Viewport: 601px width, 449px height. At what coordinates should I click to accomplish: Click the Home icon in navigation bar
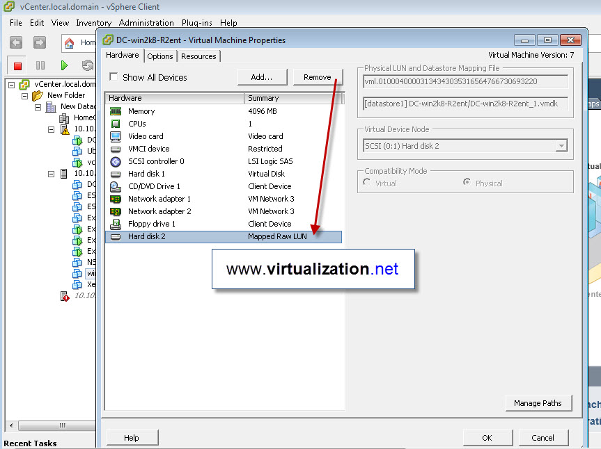pos(70,43)
